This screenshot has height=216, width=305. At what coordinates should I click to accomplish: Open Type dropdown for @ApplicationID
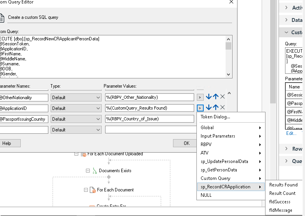tap(76, 108)
